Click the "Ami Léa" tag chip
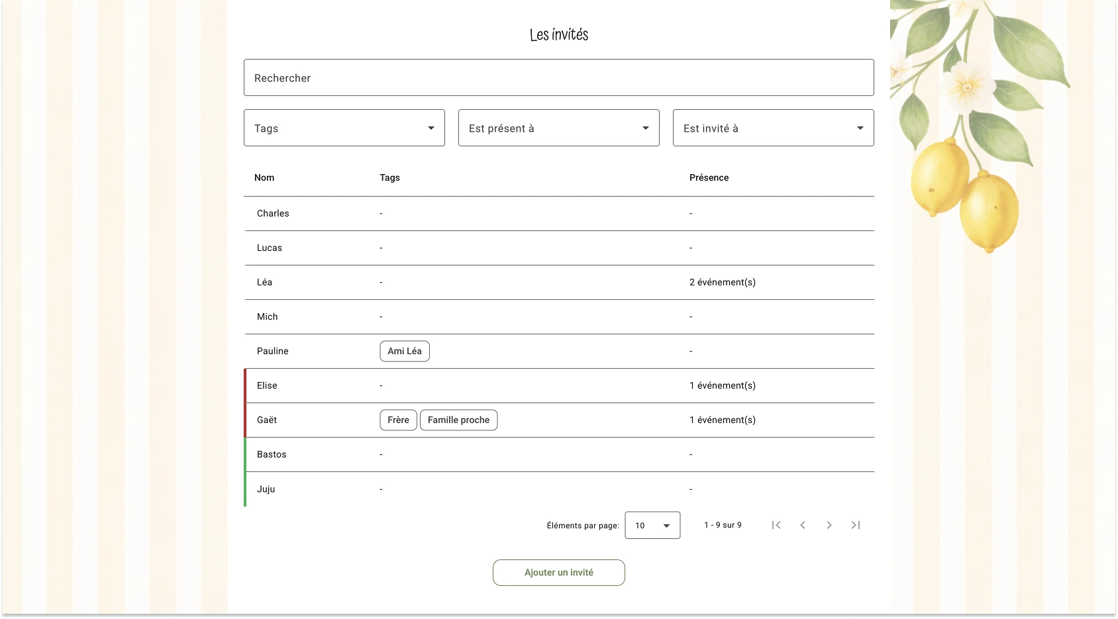 (405, 351)
